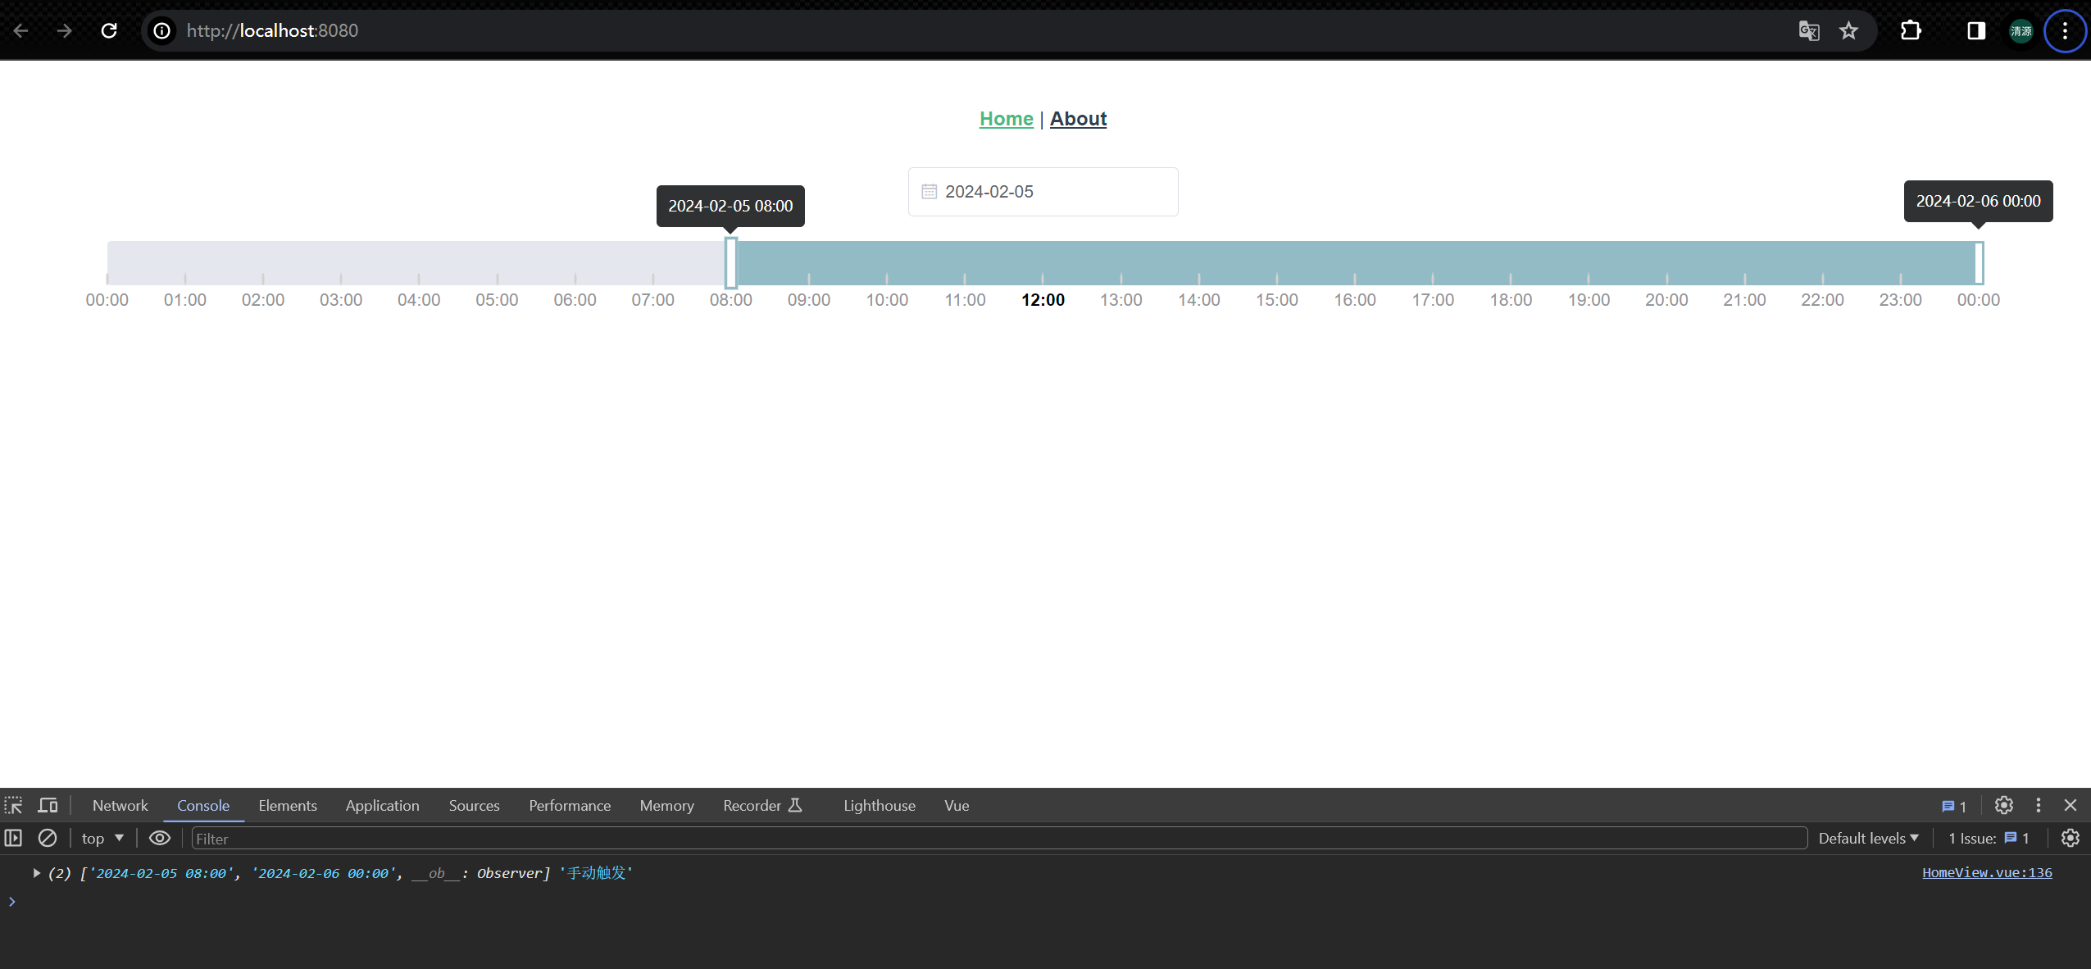Click the Google Translate icon in address bar

point(1809,31)
